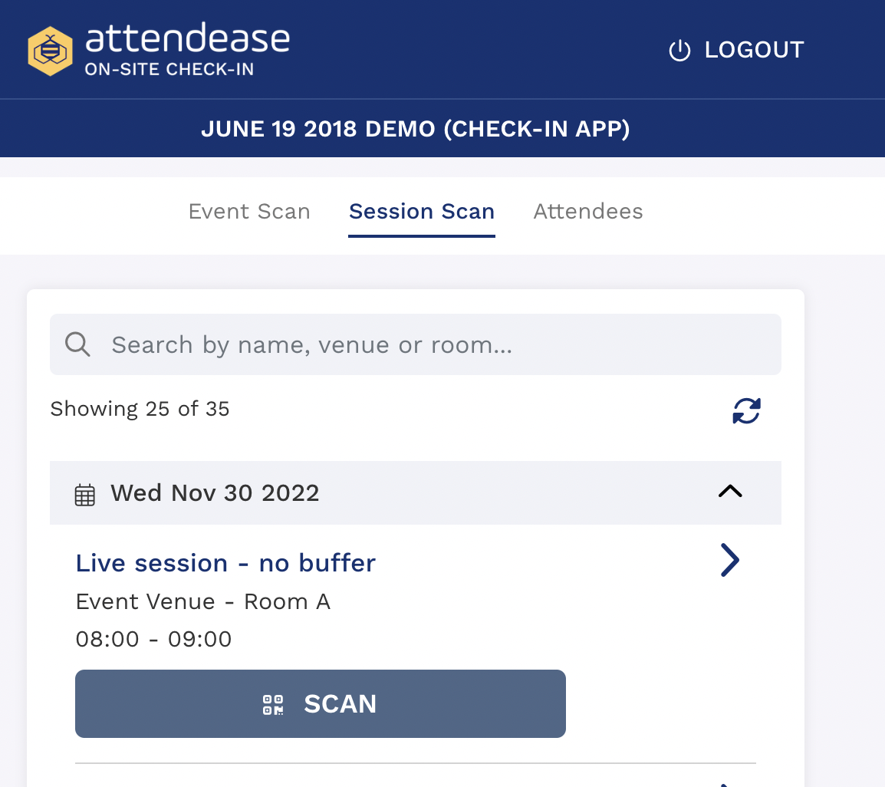The height and width of the screenshot is (787, 885).
Task: Switch to the Event Scan tab
Action: tap(249, 211)
